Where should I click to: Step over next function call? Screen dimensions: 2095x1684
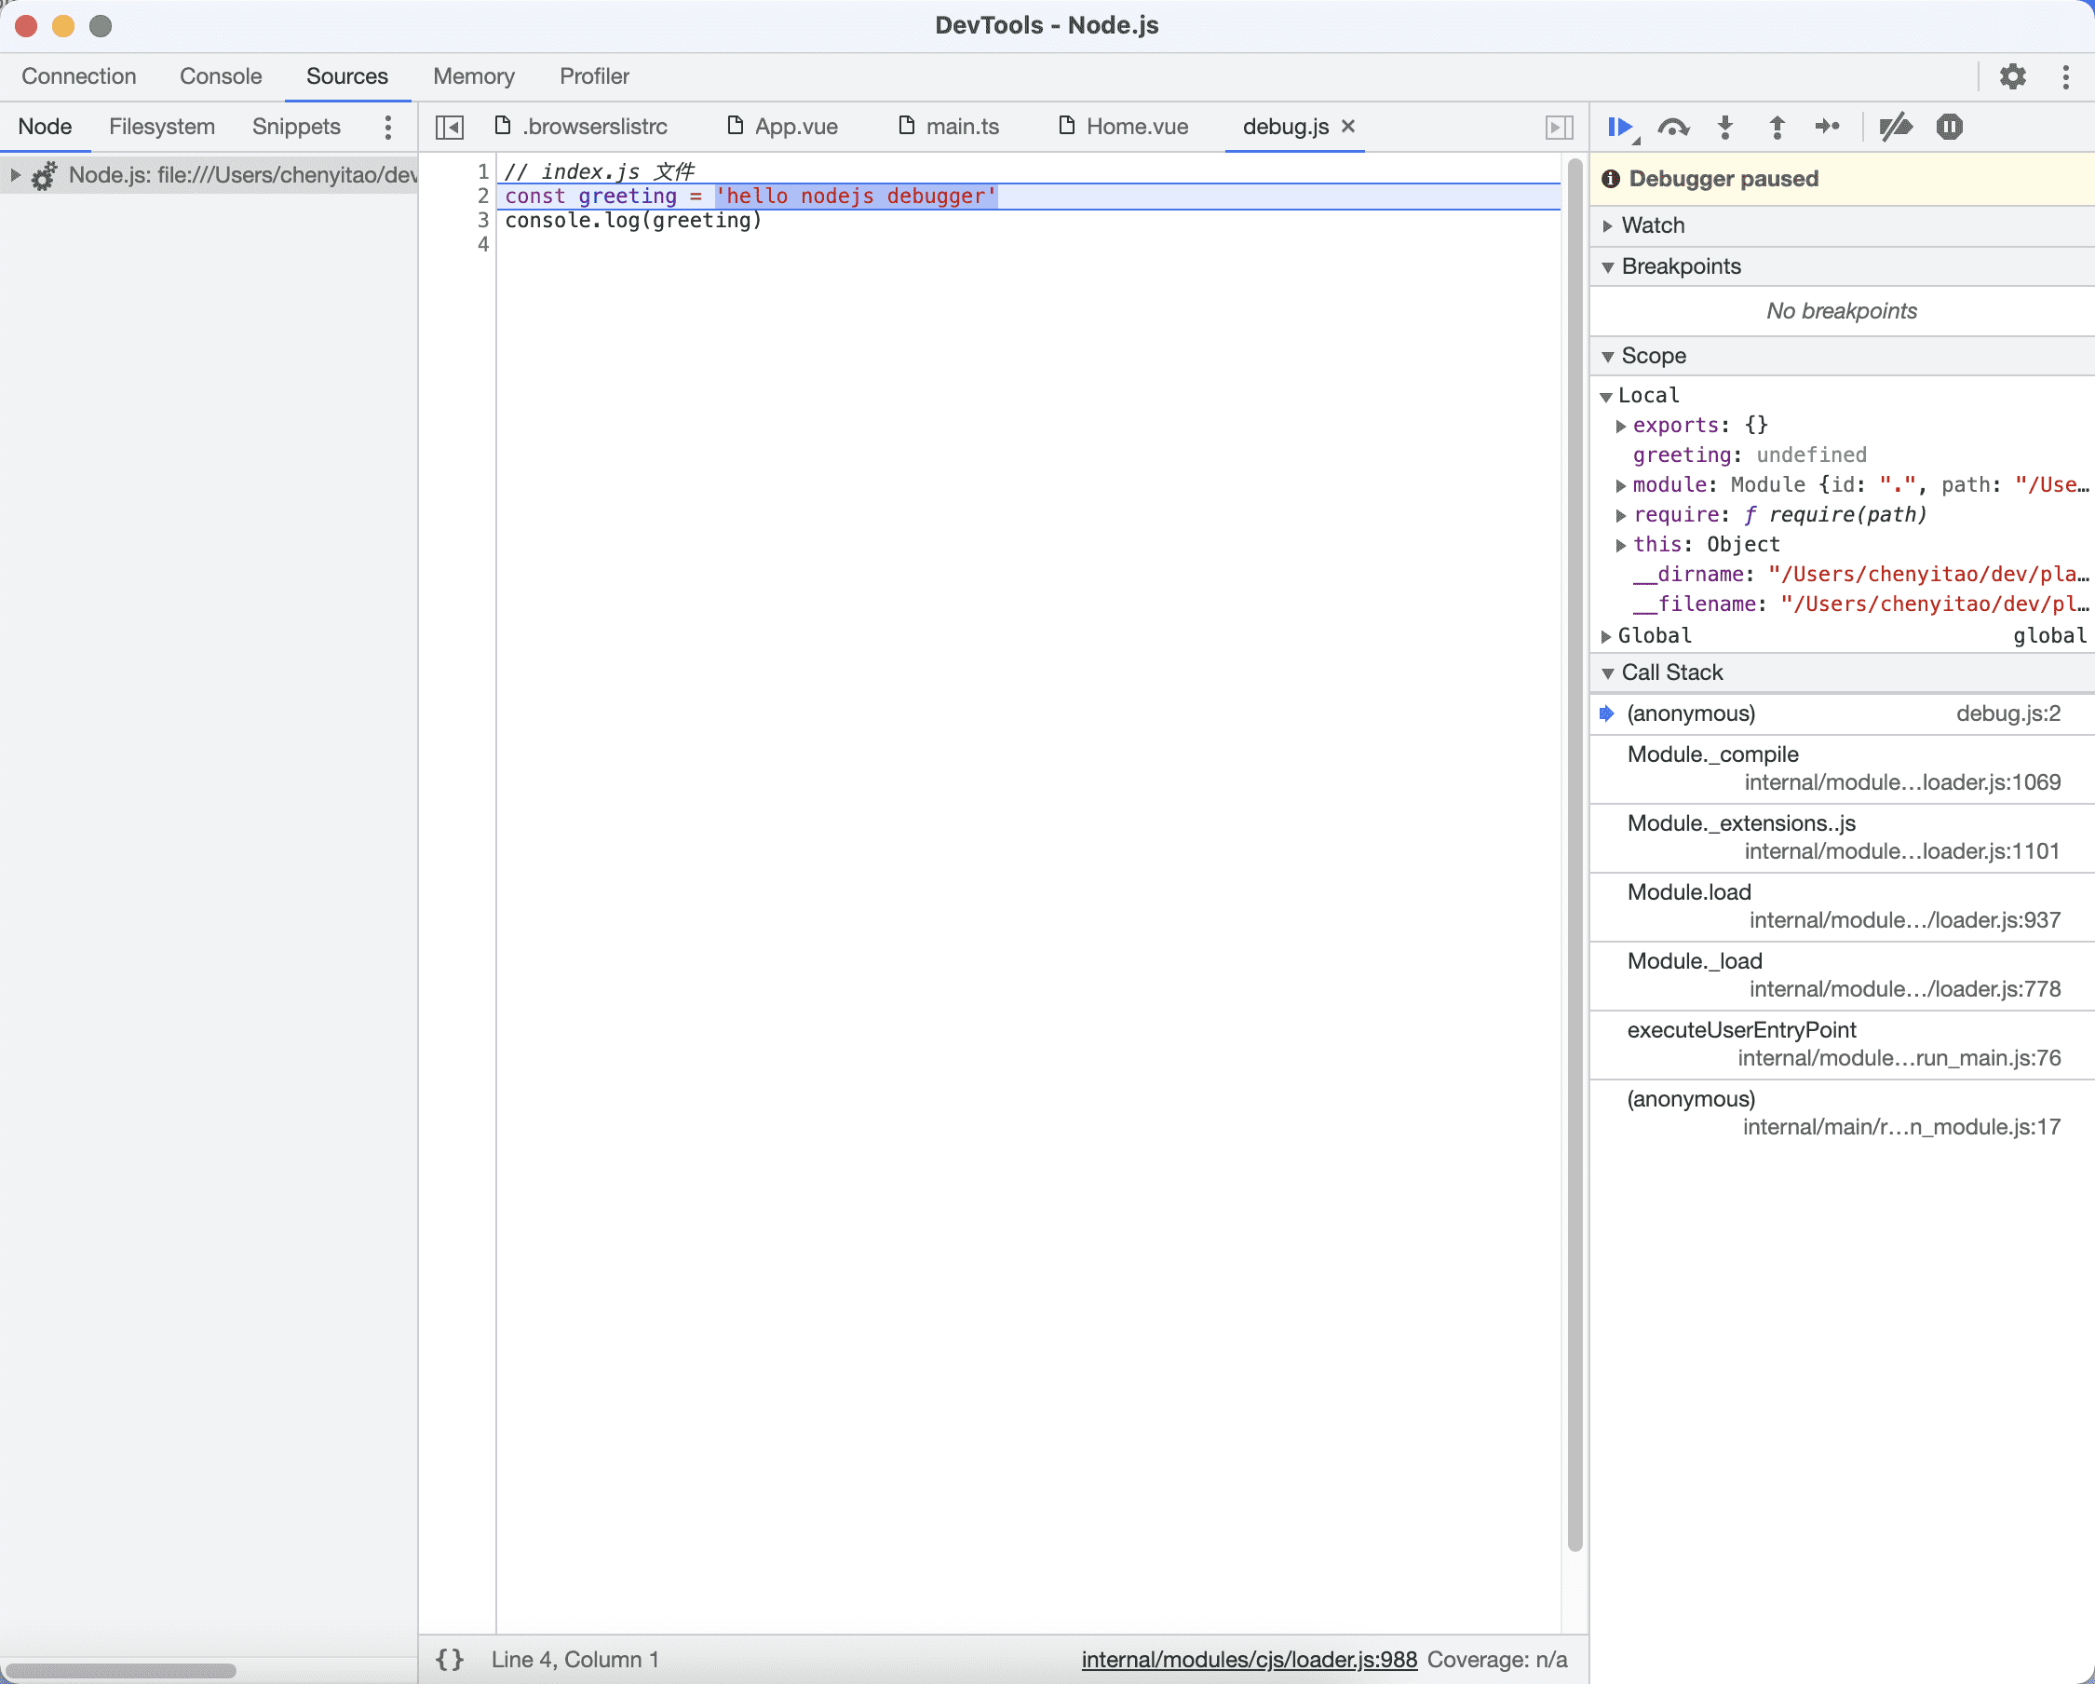coord(1673,128)
